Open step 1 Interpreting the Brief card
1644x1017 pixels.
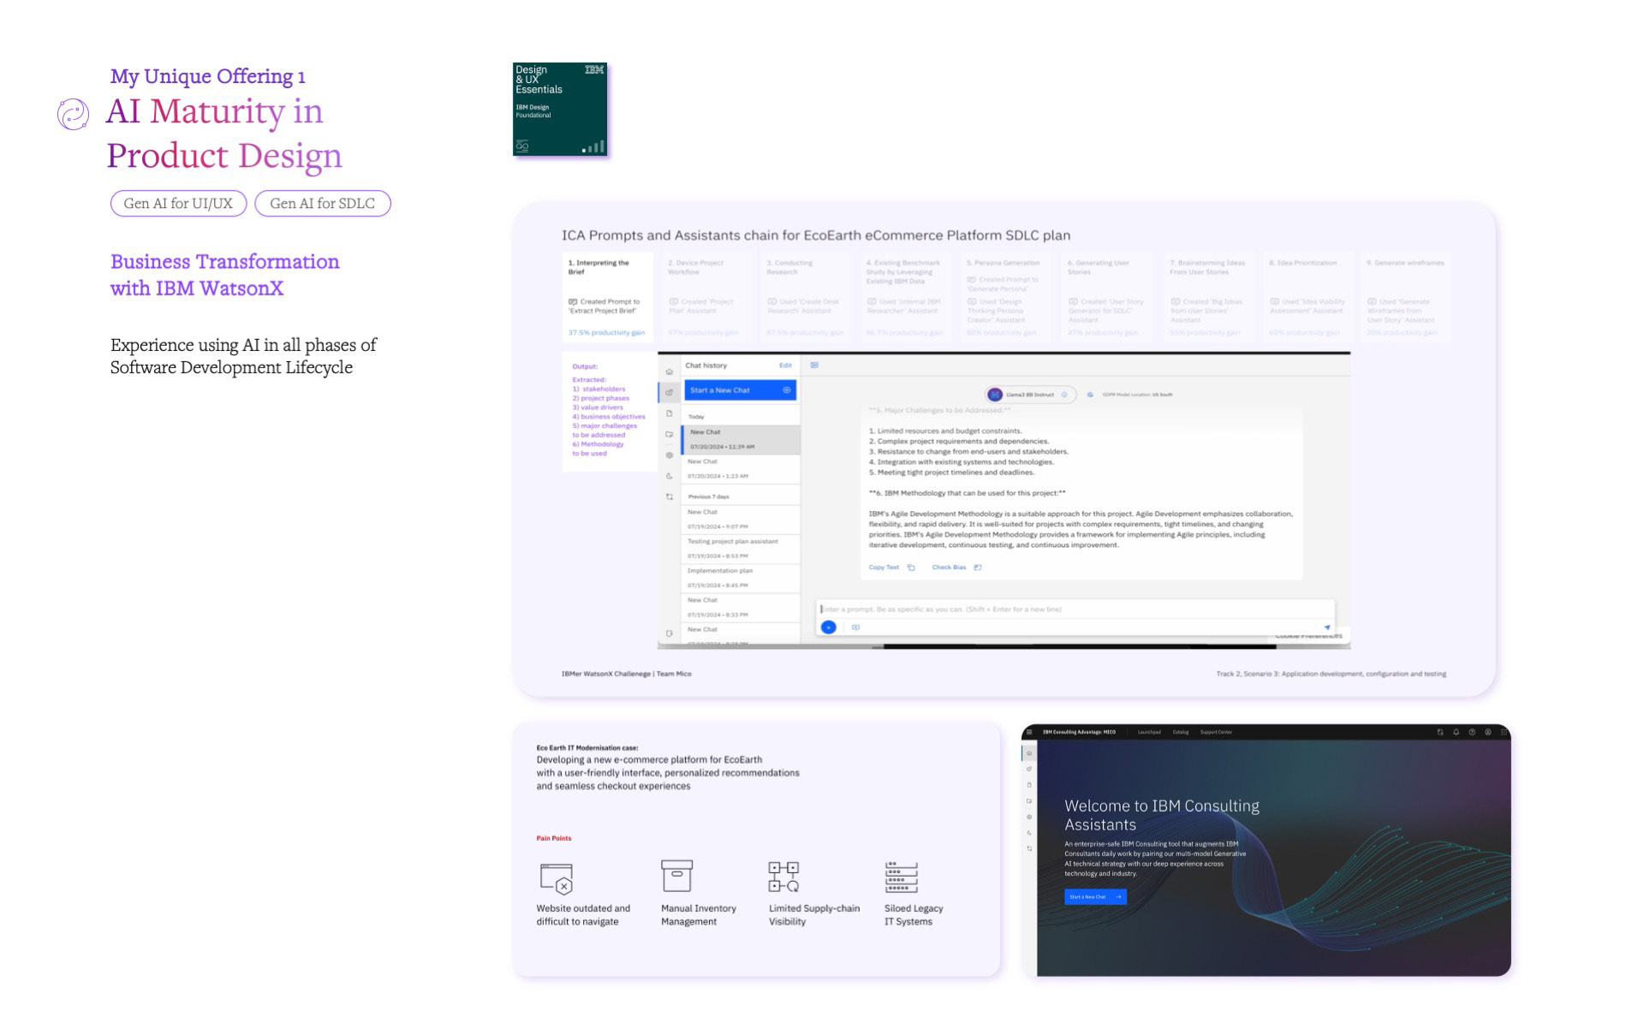[x=608, y=297]
